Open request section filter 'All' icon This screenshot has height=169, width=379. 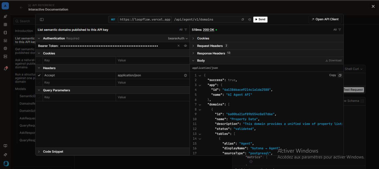[x=186, y=30]
